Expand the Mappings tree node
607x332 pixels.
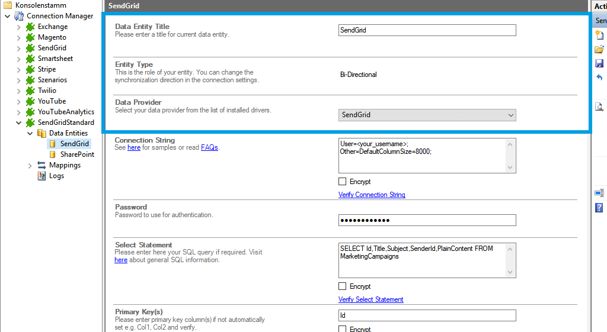(30, 165)
